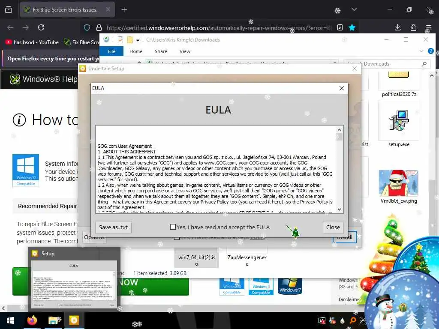
Task: Open the Firefox View icon
Action: pos(9,9)
